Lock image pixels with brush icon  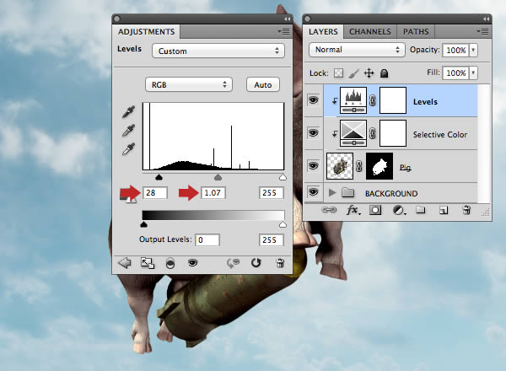click(353, 73)
